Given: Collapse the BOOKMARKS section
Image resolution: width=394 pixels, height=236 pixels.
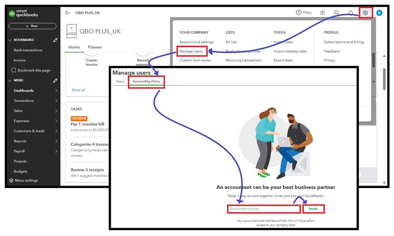Looking at the screenshot, I should pos(10,40).
